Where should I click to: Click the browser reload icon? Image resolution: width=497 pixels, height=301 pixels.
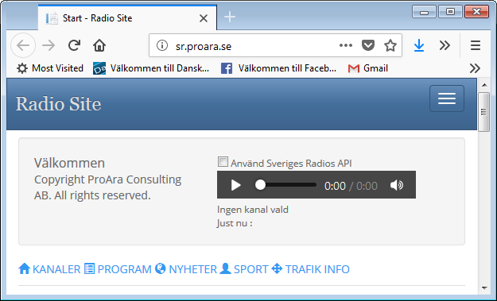pos(74,45)
